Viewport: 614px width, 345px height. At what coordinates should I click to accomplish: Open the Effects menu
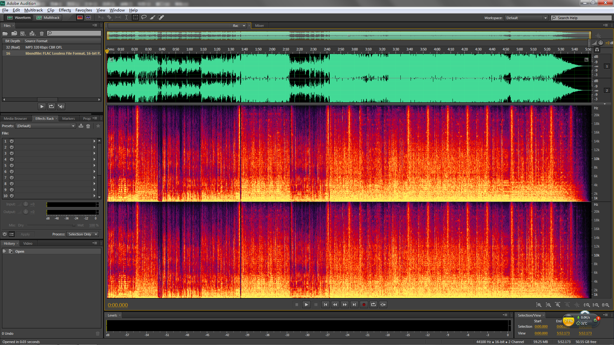click(65, 10)
